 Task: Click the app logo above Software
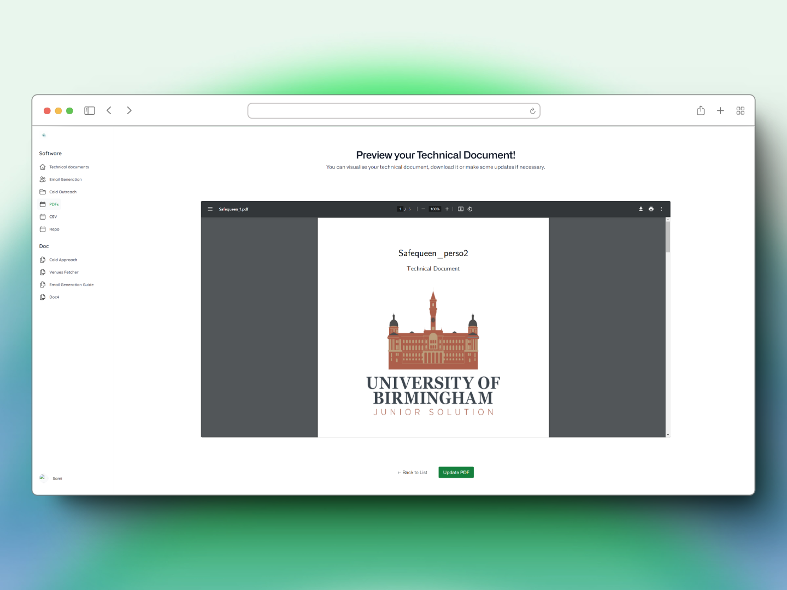(44, 135)
